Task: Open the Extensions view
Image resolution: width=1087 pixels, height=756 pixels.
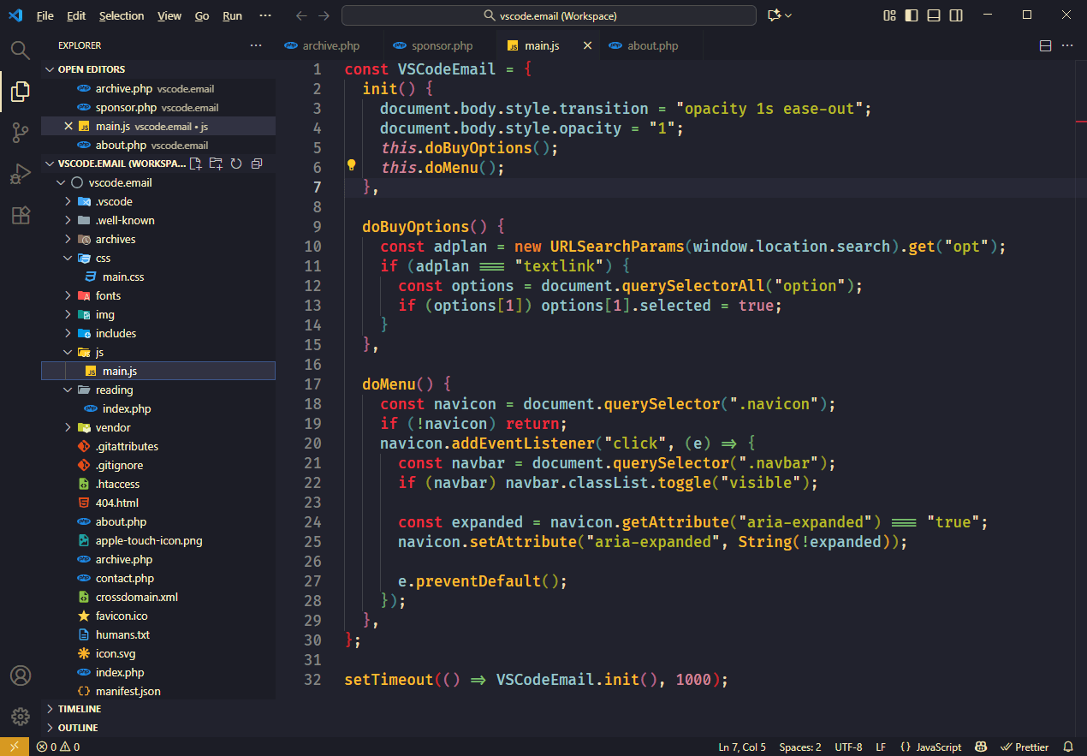Action: [x=20, y=215]
